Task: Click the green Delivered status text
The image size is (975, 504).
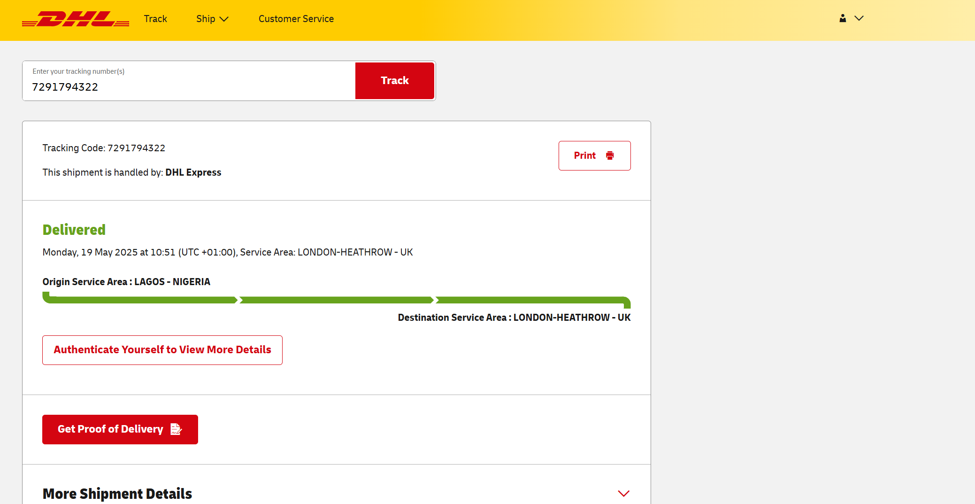Action: [x=74, y=230]
